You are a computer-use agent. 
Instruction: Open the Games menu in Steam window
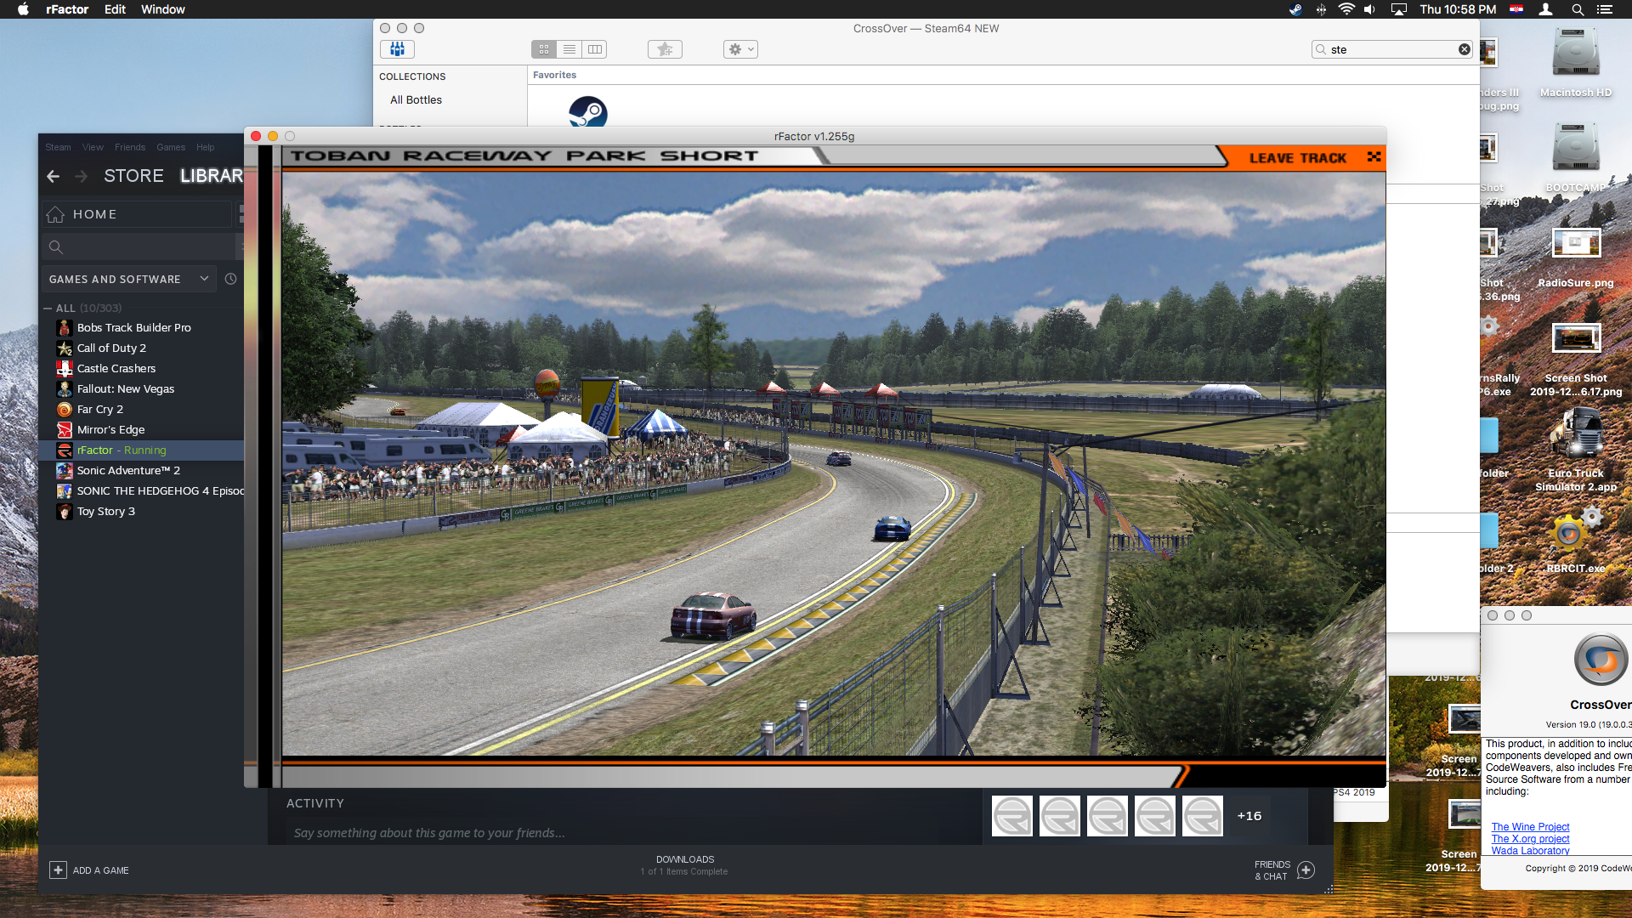[x=170, y=147]
